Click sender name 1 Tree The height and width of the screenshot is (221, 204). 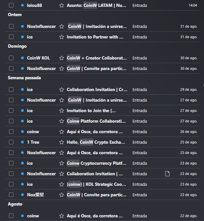click(x=33, y=142)
